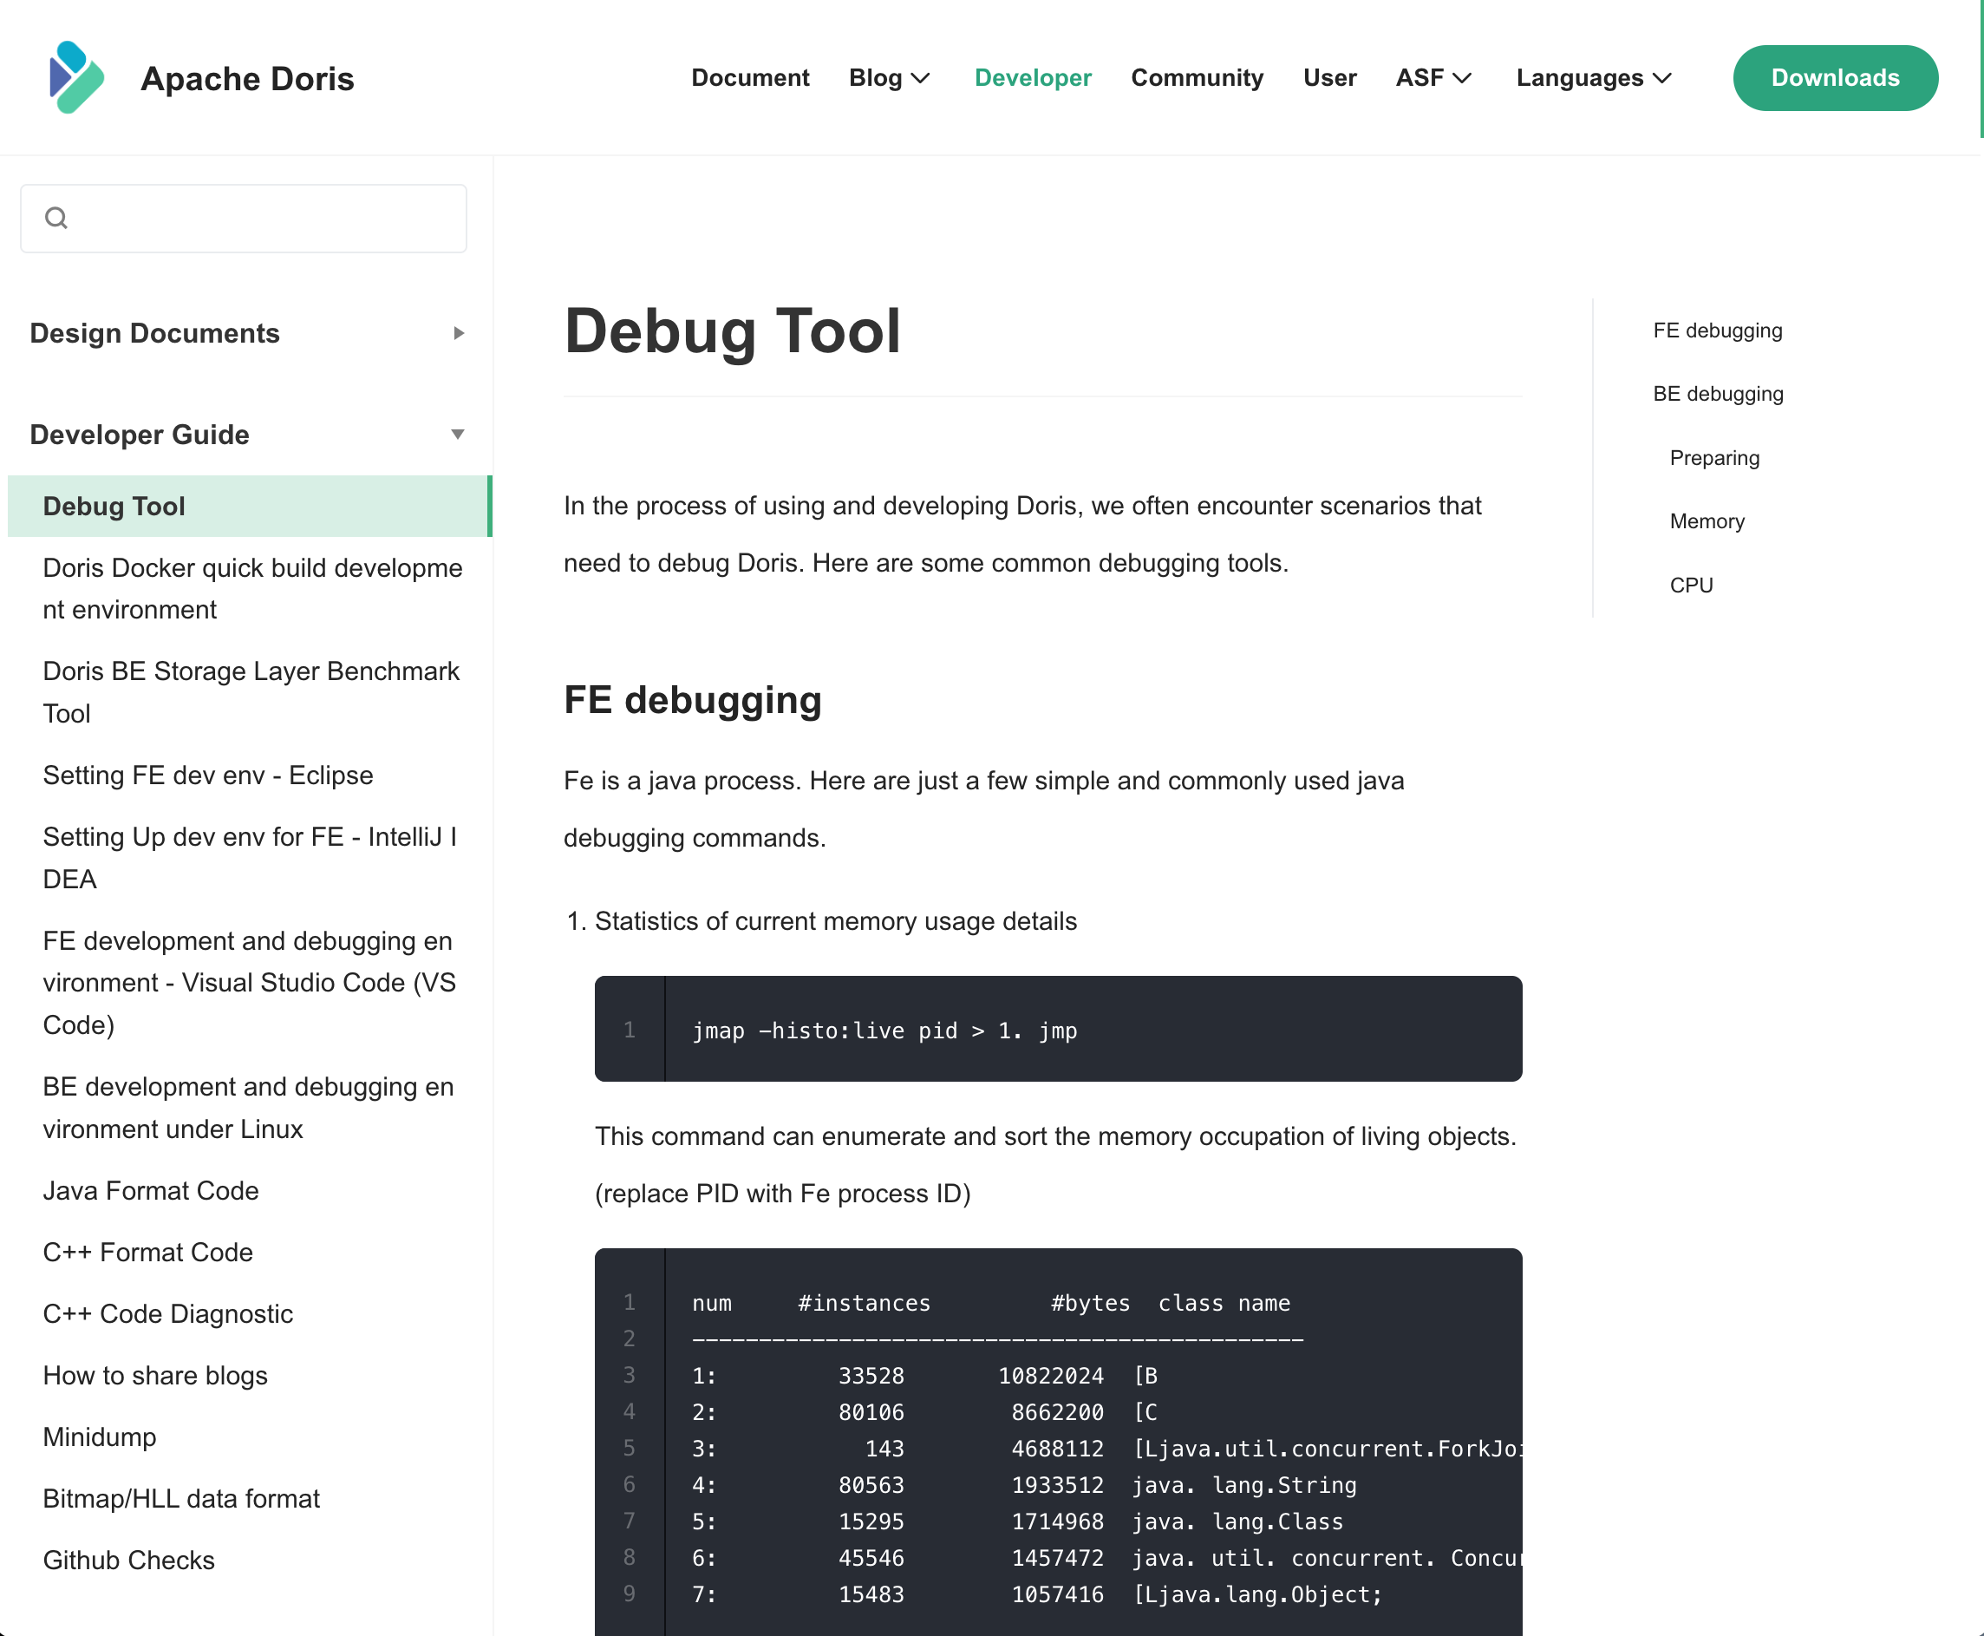Viewport: 1984px width, 1636px height.
Task: Click the 'class name' column header
Action: tap(1224, 1303)
